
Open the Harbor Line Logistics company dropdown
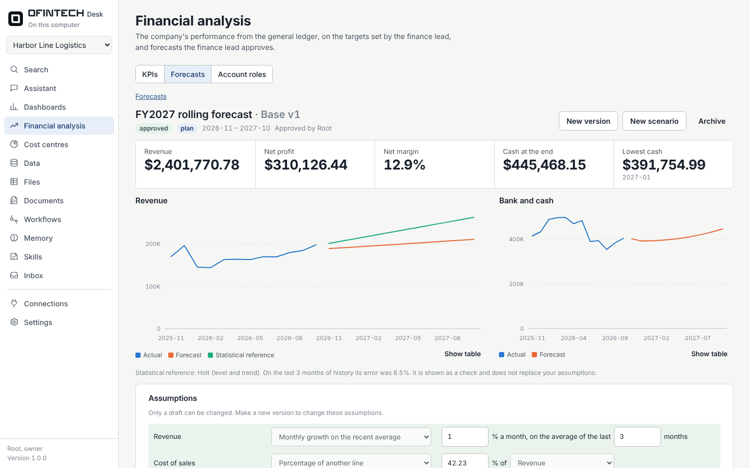pyautogui.click(x=59, y=45)
